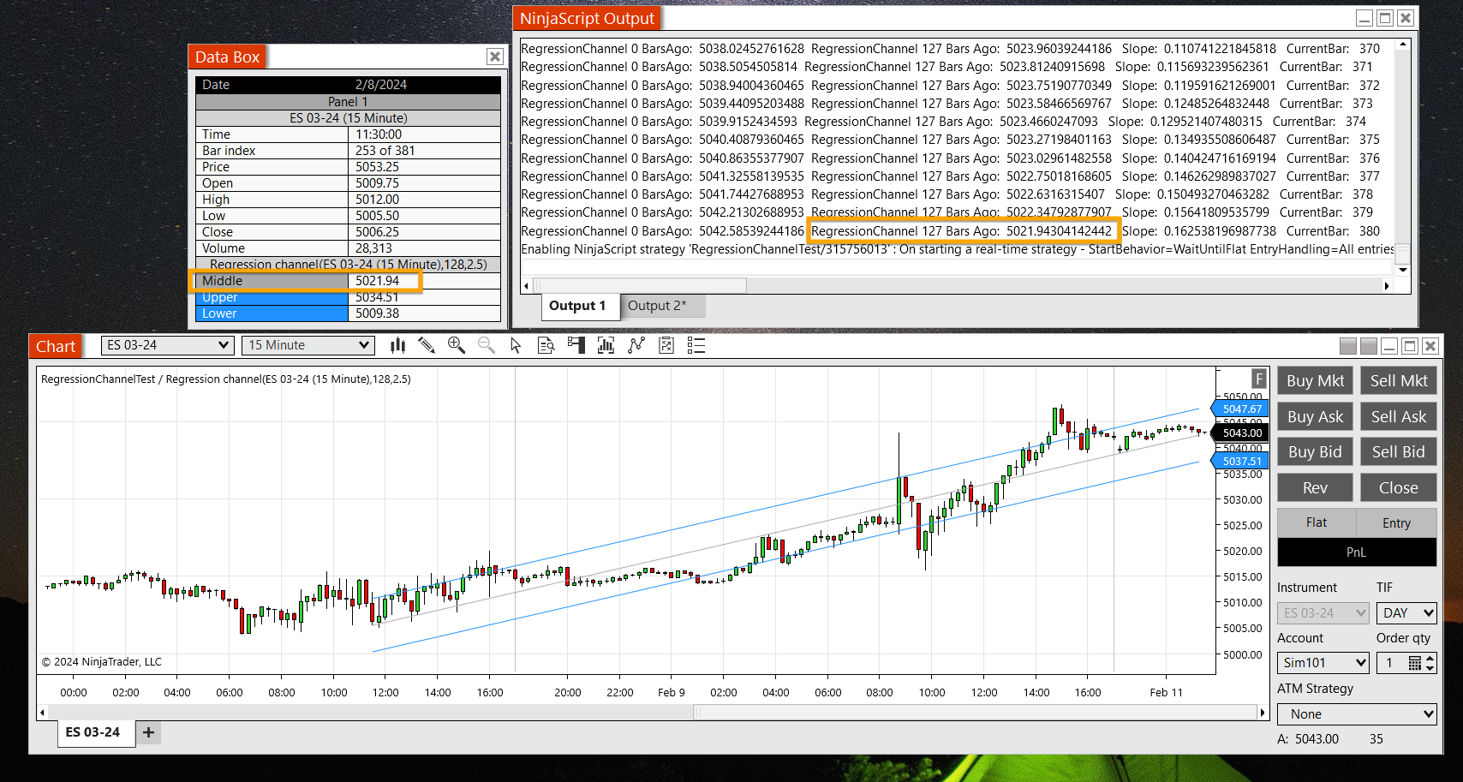Click the order quantity input field
The image size is (1463, 782).
pos(1391,663)
